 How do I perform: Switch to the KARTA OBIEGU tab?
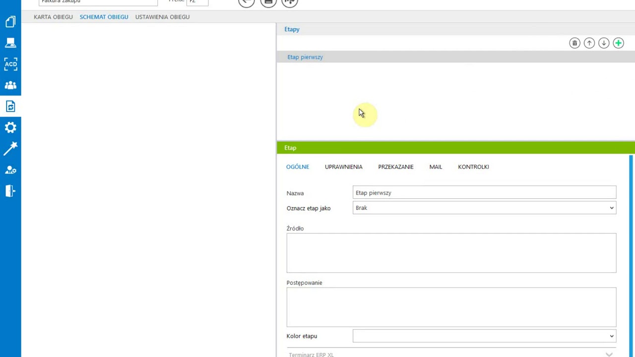(53, 17)
